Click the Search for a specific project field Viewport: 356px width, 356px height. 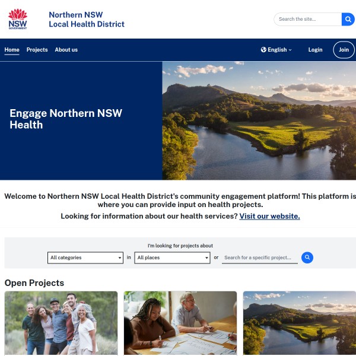(x=260, y=258)
